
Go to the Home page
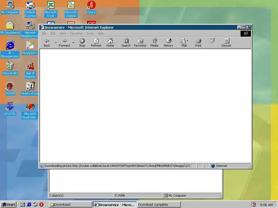click(110, 43)
